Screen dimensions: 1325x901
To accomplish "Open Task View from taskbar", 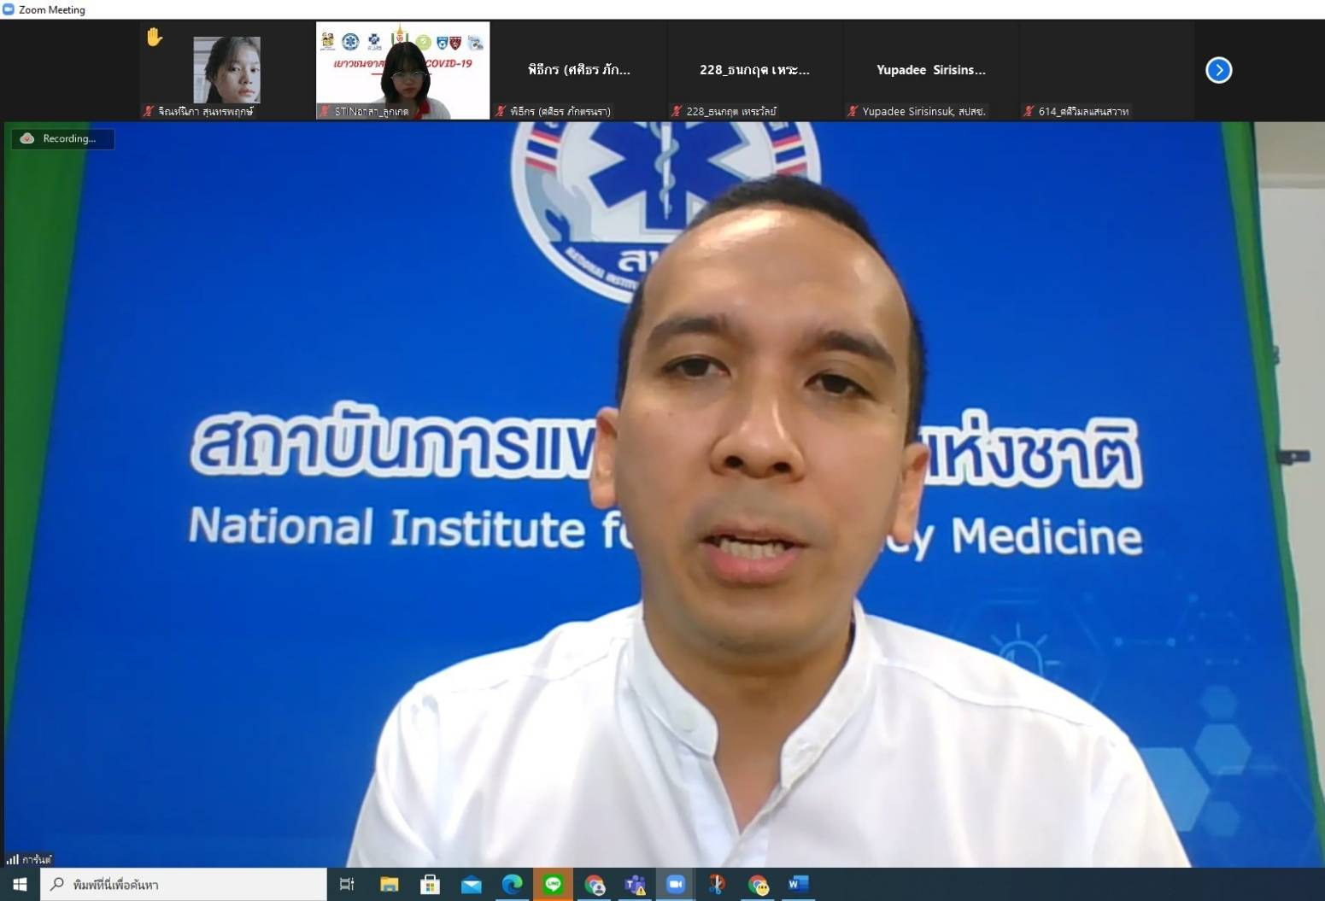I will (347, 885).
